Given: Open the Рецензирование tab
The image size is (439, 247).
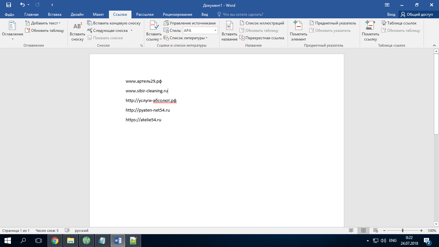Looking at the screenshot, I should [178, 14].
